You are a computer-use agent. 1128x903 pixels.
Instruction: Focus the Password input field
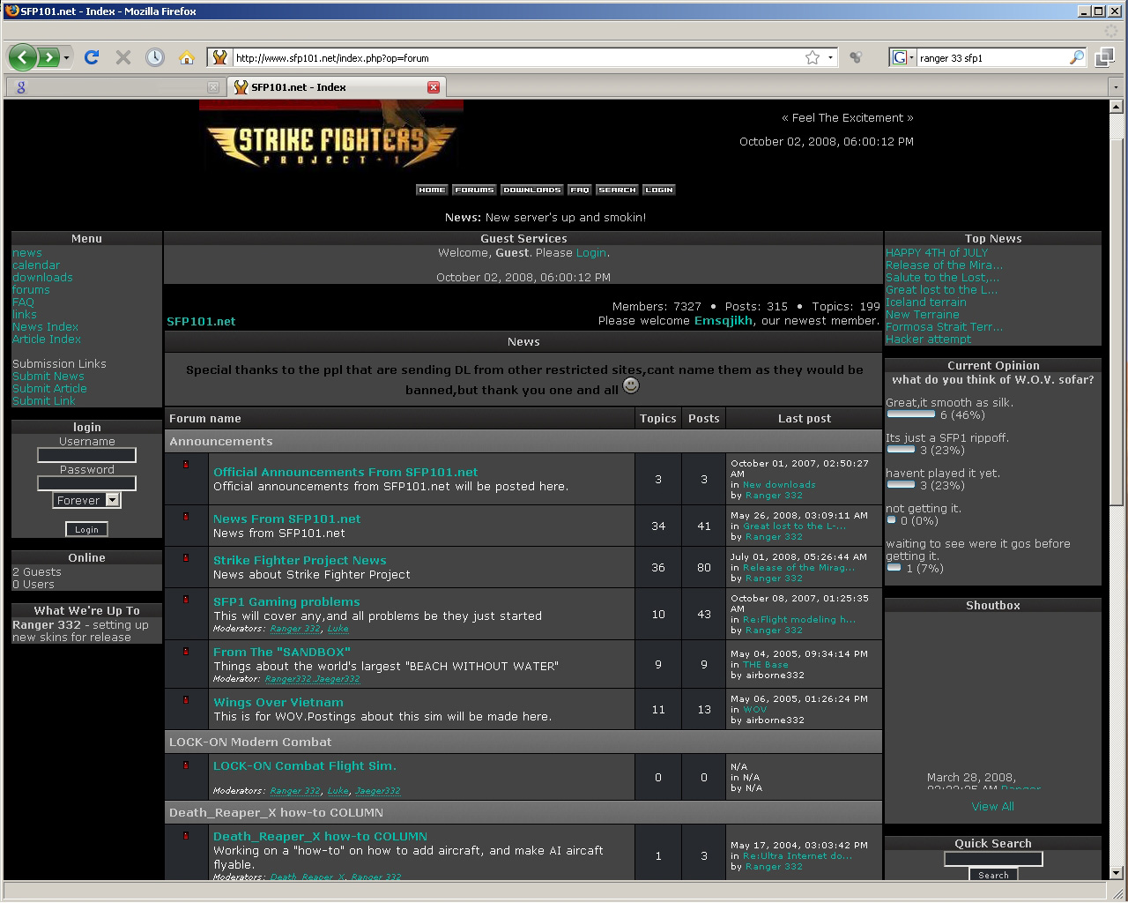(x=86, y=483)
